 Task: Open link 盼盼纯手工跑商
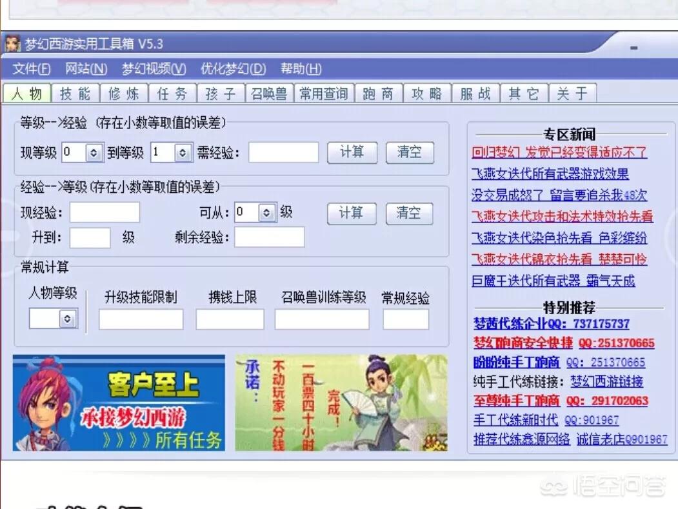(x=516, y=362)
